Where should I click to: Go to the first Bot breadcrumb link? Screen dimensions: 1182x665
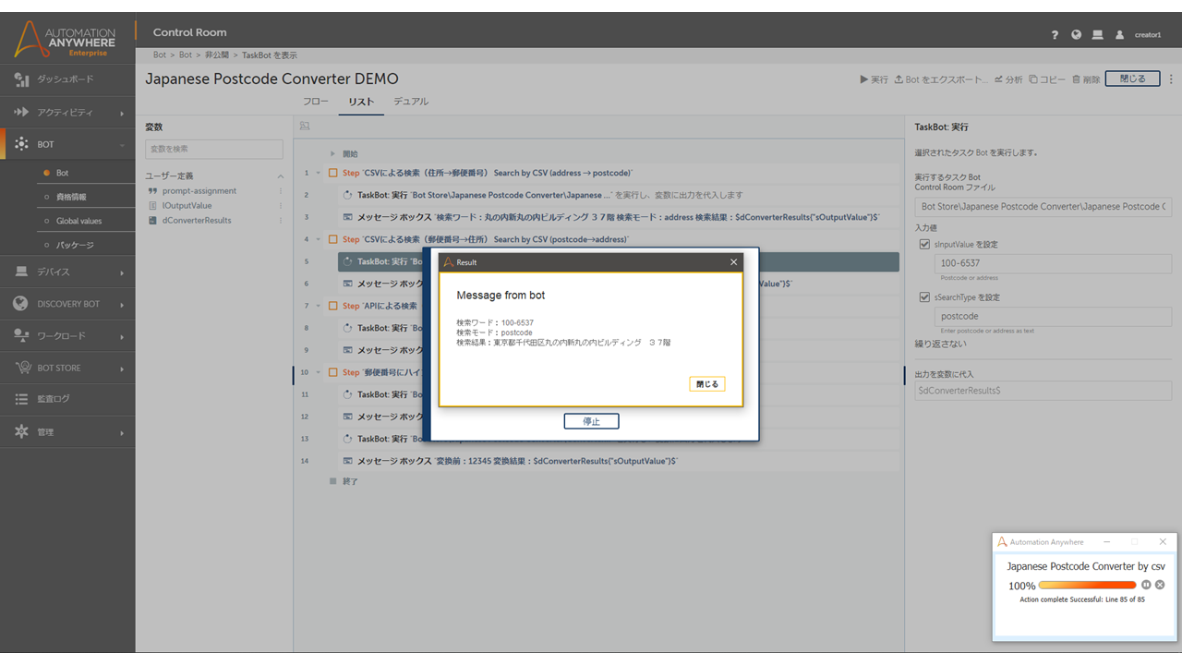pyautogui.click(x=160, y=55)
